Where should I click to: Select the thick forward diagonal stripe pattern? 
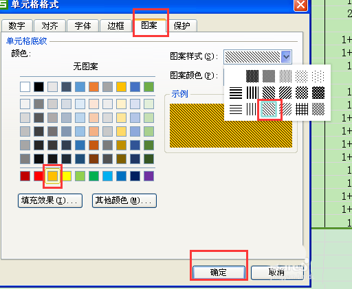(285, 93)
